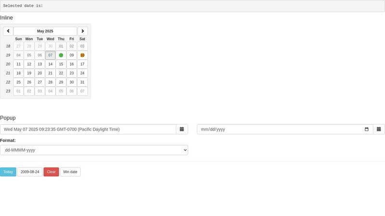
Task: Click the Today button
Action: pyautogui.click(x=8, y=172)
